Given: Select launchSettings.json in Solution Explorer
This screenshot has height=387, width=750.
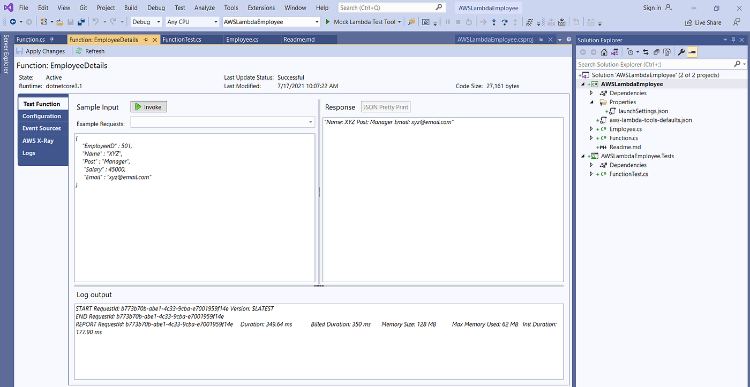Looking at the screenshot, I should pyautogui.click(x=643, y=111).
